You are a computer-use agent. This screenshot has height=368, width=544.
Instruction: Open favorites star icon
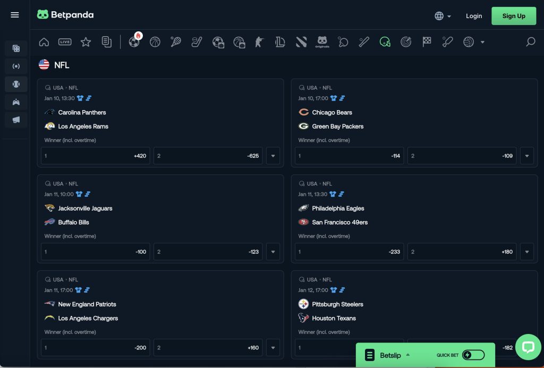click(86, 42)
